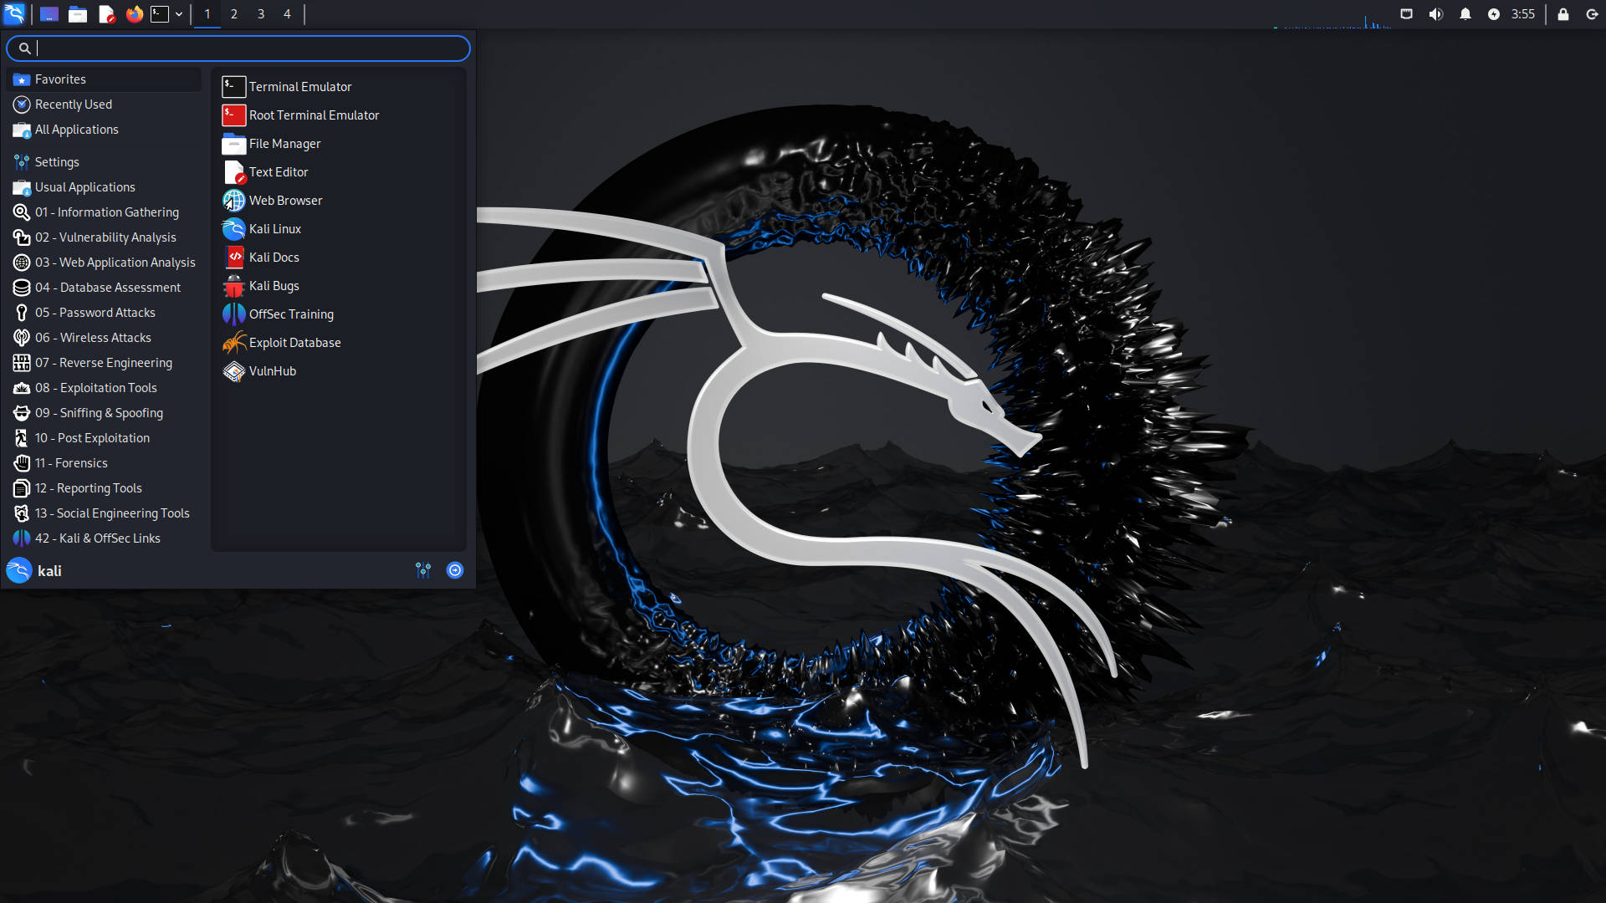Launch Exploit Database browser

(294, 342)
